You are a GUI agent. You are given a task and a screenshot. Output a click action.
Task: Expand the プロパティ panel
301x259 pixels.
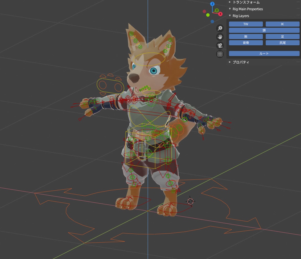point(230,62)
